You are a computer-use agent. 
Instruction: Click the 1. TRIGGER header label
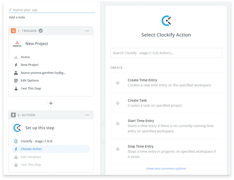point(27,31)
